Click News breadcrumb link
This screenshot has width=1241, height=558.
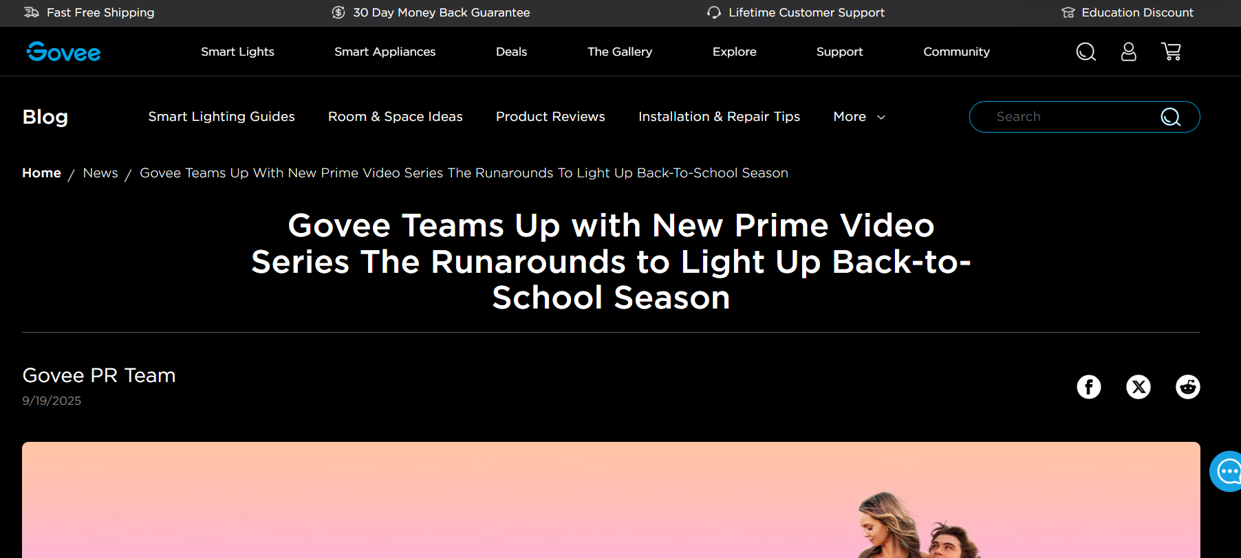[x=100, y=173]
